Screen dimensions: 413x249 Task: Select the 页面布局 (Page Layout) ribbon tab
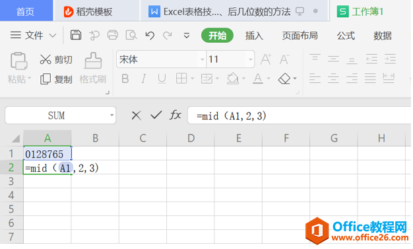point(300,35)
